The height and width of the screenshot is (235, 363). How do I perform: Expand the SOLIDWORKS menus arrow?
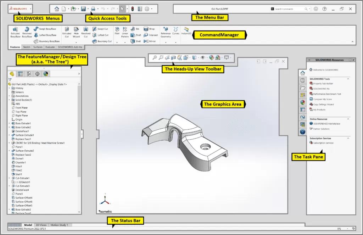pyautogui.click(x=30, y=9)
